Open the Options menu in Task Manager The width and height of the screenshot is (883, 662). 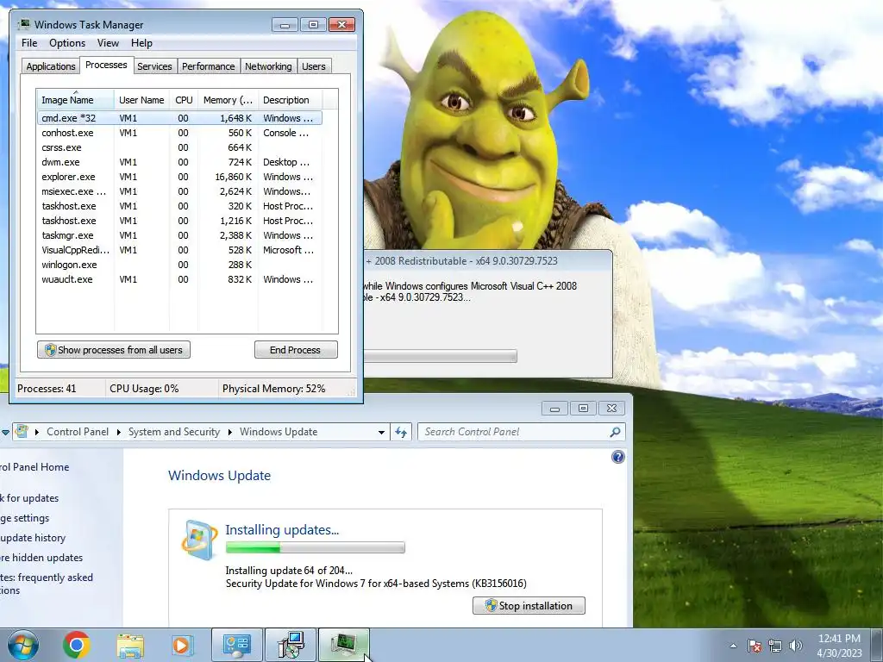tap(67, 43)
